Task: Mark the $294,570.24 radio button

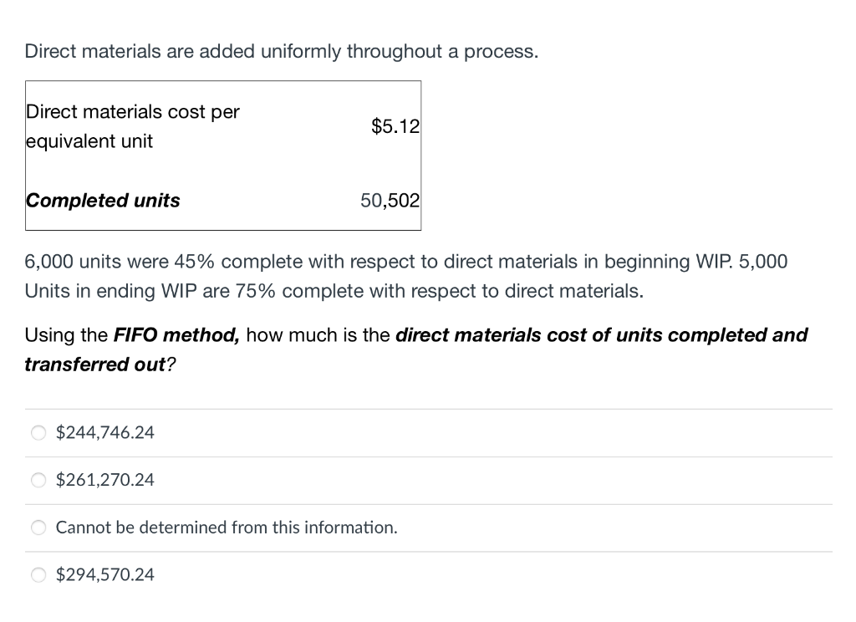Action: [38, 575]
